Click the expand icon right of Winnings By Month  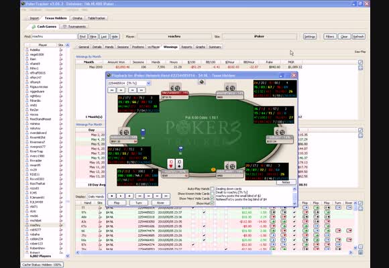(x=360, y=62)
